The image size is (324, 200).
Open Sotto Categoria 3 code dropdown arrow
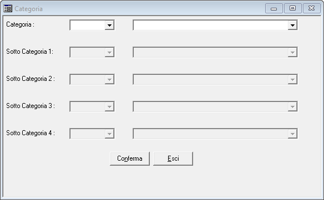pos(109,106)
